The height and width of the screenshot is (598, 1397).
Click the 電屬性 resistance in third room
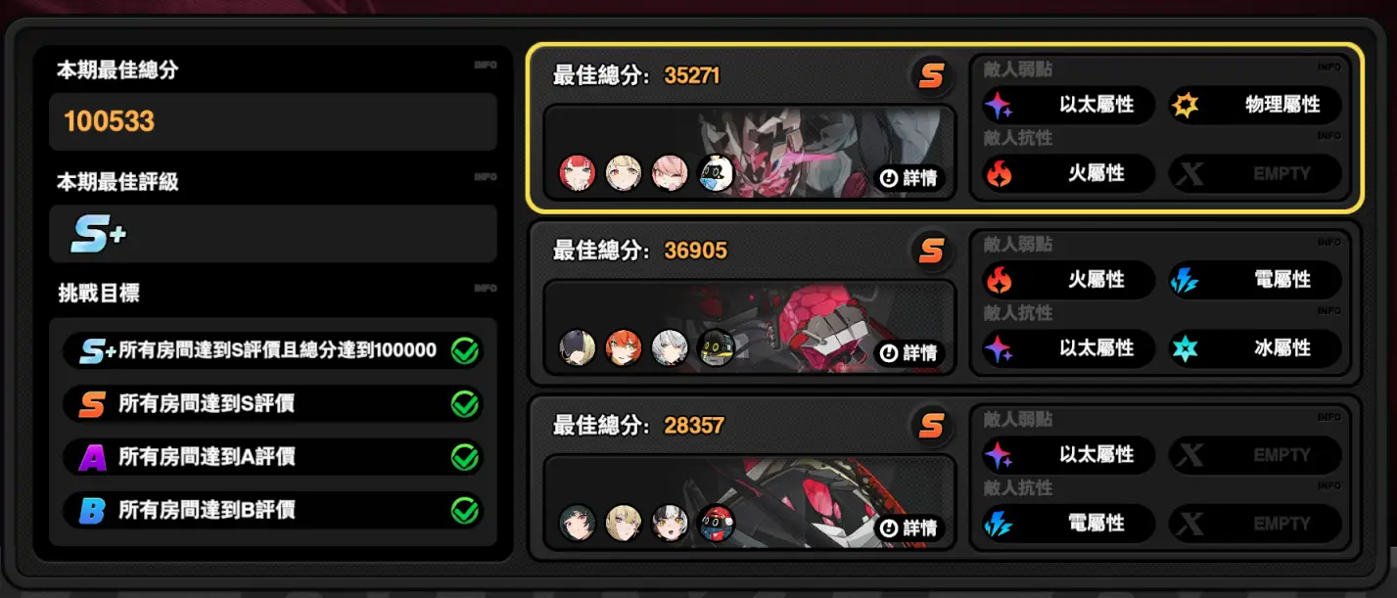(x=1069, y=524)
